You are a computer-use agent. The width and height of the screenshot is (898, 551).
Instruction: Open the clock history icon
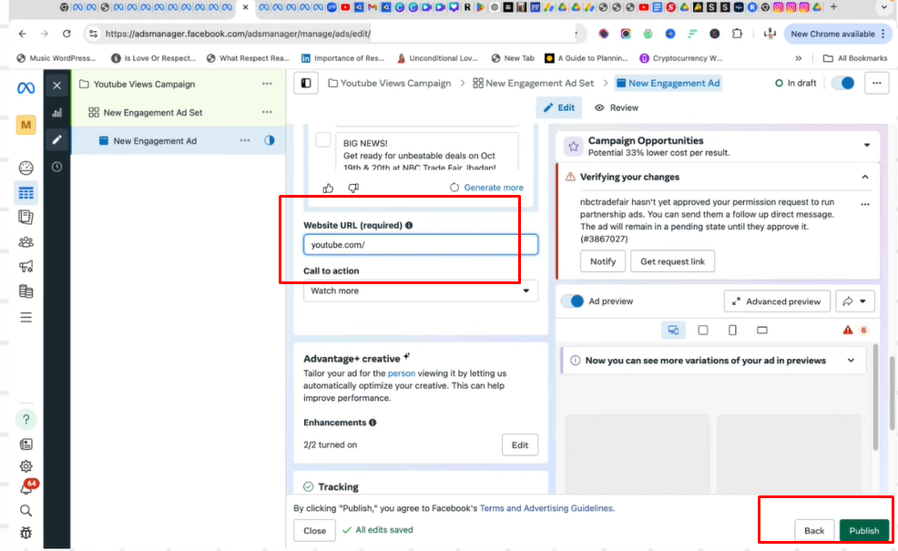tap(56, 167)
